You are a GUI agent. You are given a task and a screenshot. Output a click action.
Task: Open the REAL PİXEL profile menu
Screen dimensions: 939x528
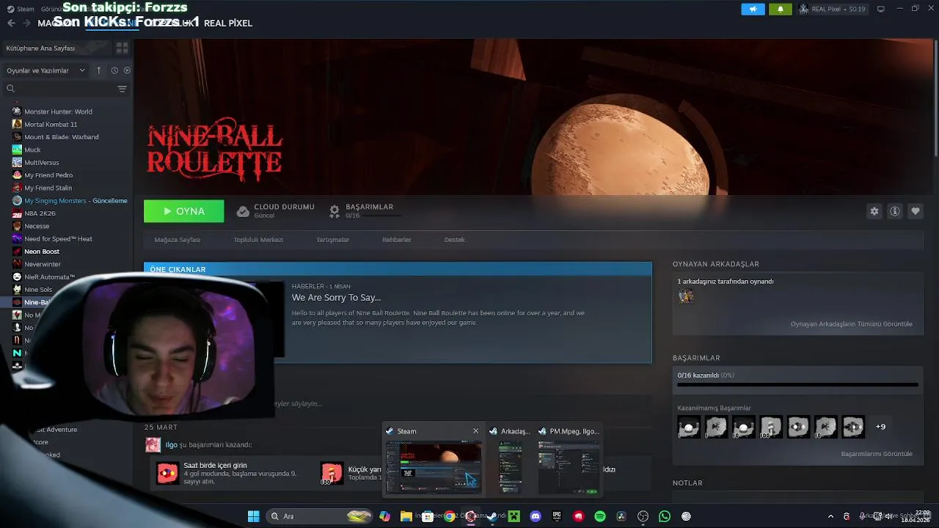[x=228, y=23]
